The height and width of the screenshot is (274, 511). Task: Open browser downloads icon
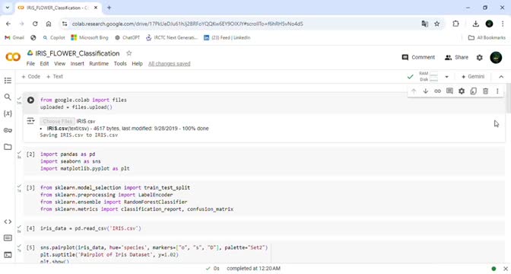pos(475,24)
